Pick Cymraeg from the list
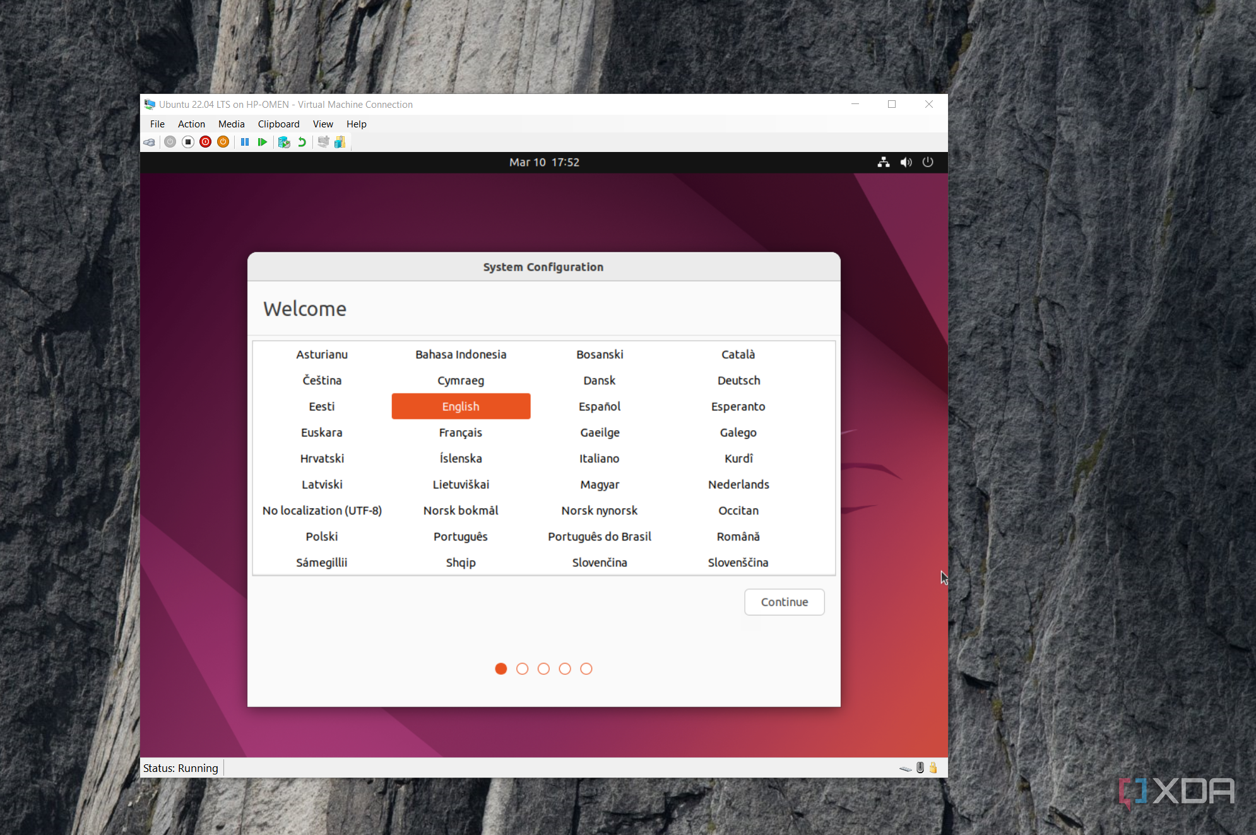Screen dimensions: 1256x835 click(x=461, y=380)
